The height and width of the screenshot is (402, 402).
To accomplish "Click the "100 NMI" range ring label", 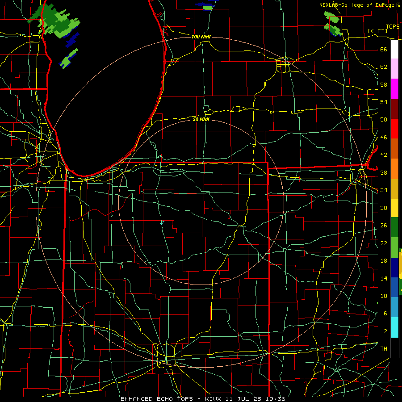I will pos(201,37).
